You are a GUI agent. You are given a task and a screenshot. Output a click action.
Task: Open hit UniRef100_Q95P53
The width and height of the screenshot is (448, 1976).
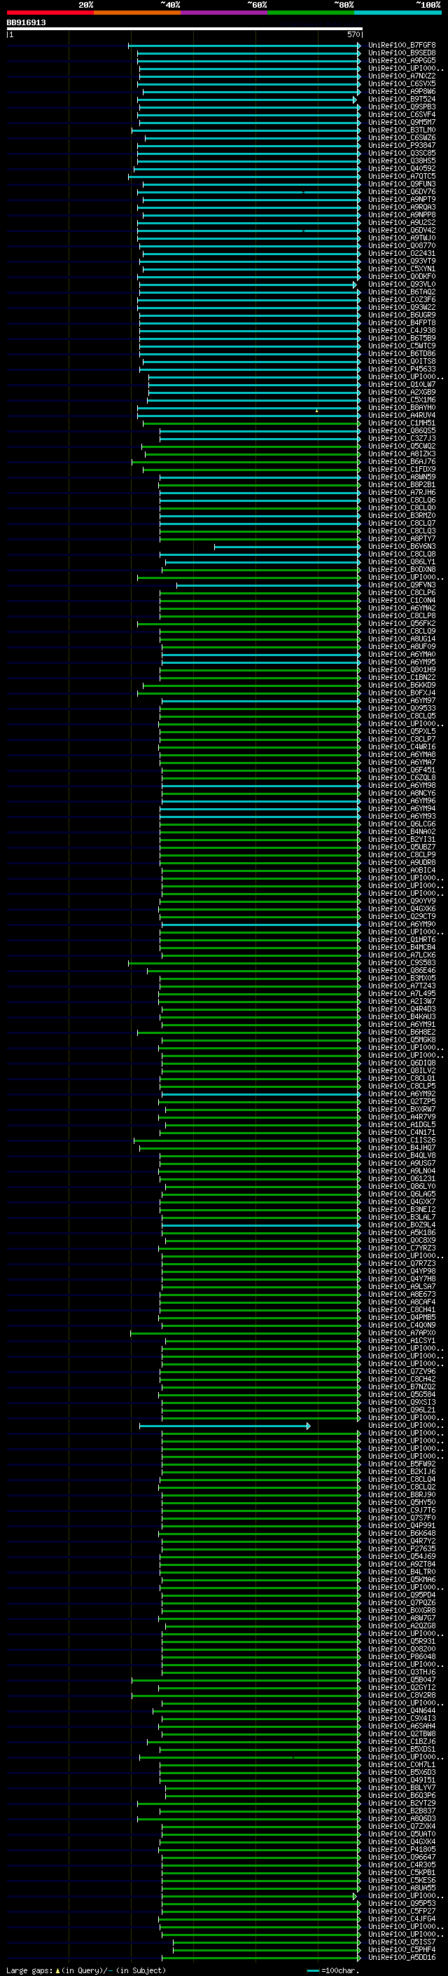(402, 1903)
